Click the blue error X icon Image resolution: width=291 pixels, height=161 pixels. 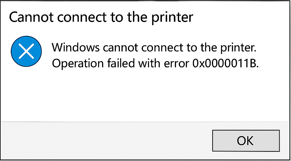(26, 51)
